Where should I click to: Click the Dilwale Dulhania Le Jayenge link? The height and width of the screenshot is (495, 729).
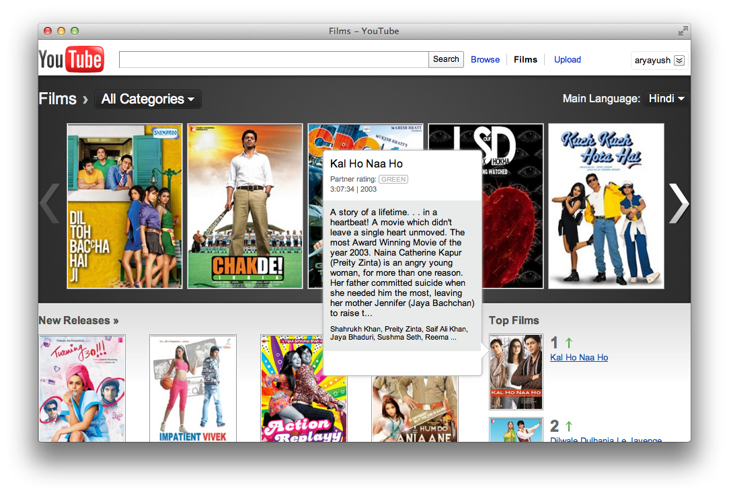pyautogui.click(x=606, y=439)
